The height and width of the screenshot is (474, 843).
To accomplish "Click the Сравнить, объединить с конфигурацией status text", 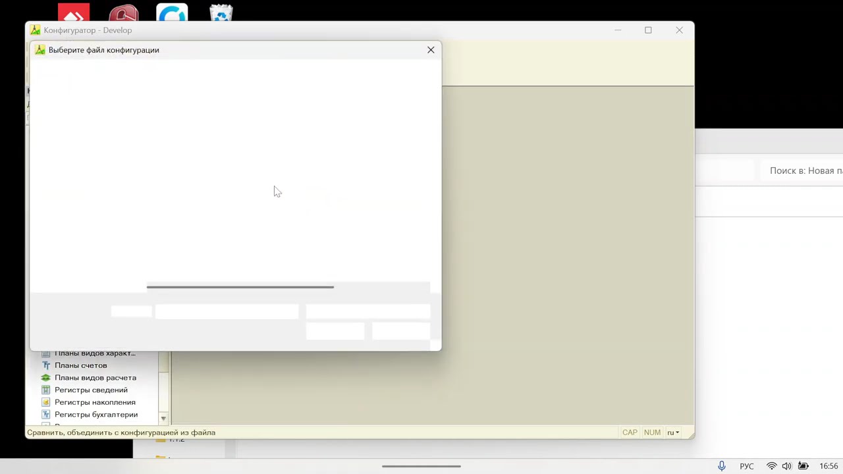I will point(121,433).
